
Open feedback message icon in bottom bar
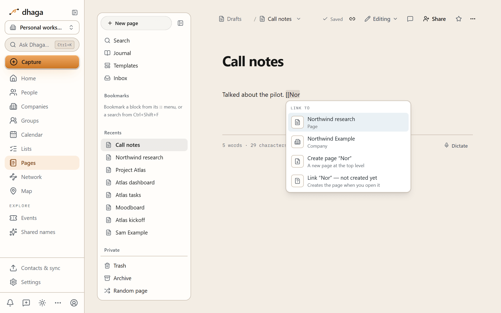(x=26, y=303)
